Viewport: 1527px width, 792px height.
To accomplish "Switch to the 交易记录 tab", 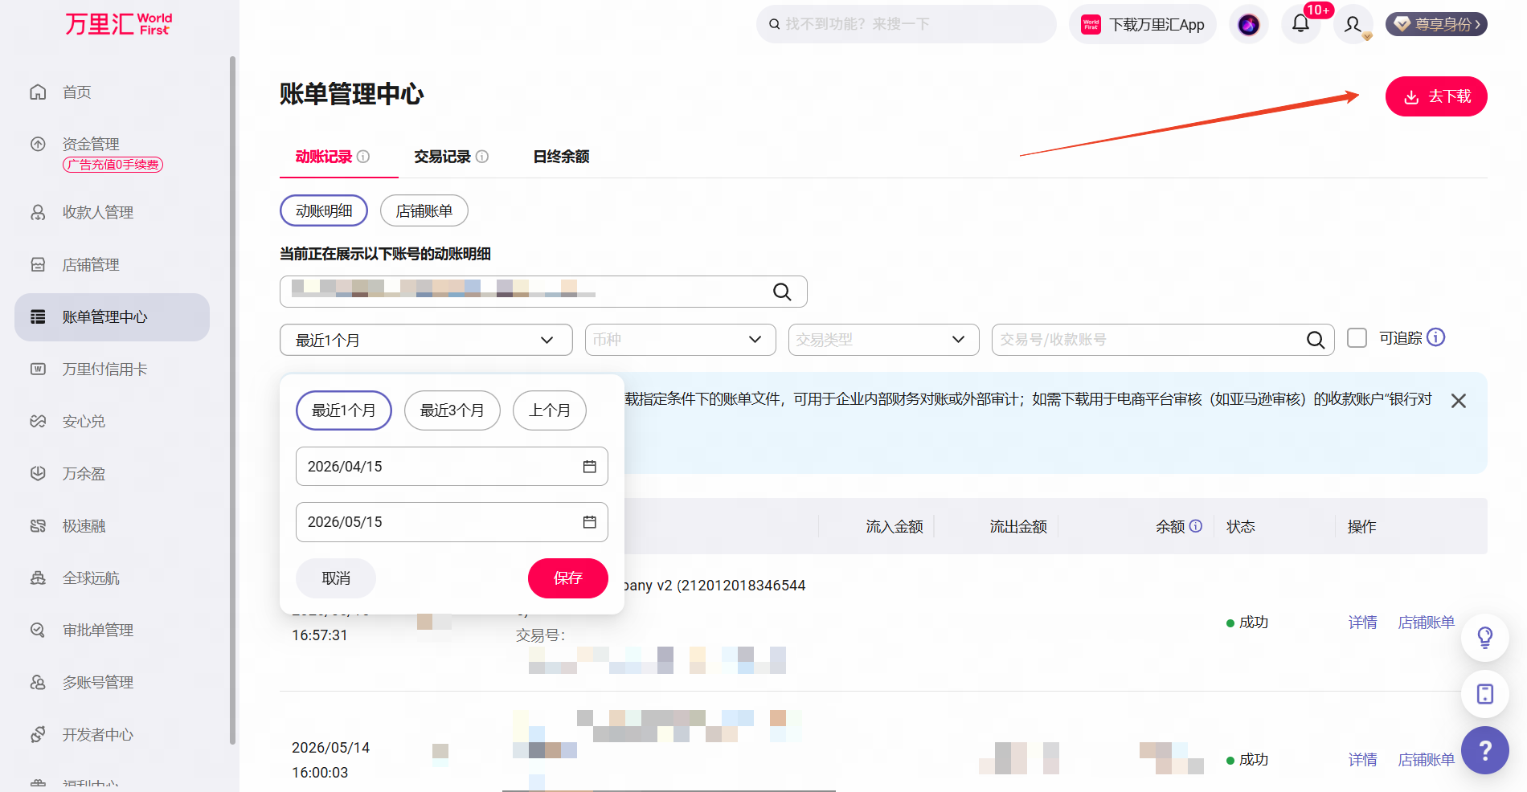I will coord(443,157).
